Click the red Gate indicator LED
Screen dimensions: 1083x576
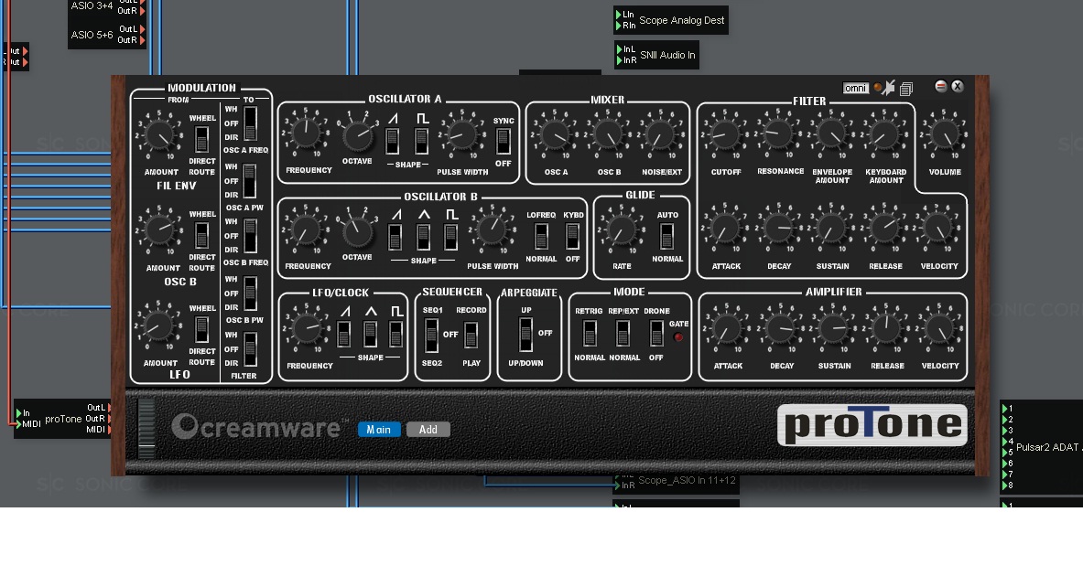(x=678, y=337)
